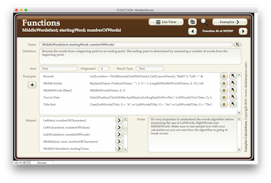Open the List View

(x=166, y=22)
